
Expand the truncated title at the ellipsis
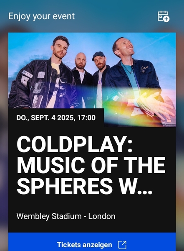tap(144, 191)
